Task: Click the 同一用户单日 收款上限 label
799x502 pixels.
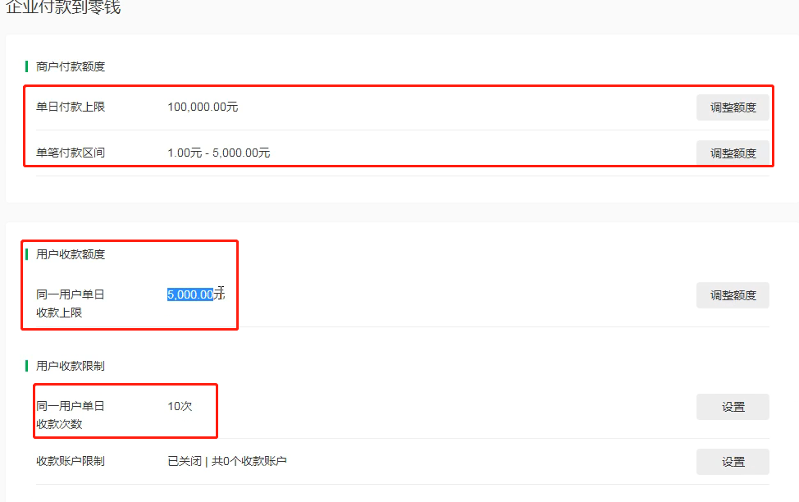Action: coord(71,303)
